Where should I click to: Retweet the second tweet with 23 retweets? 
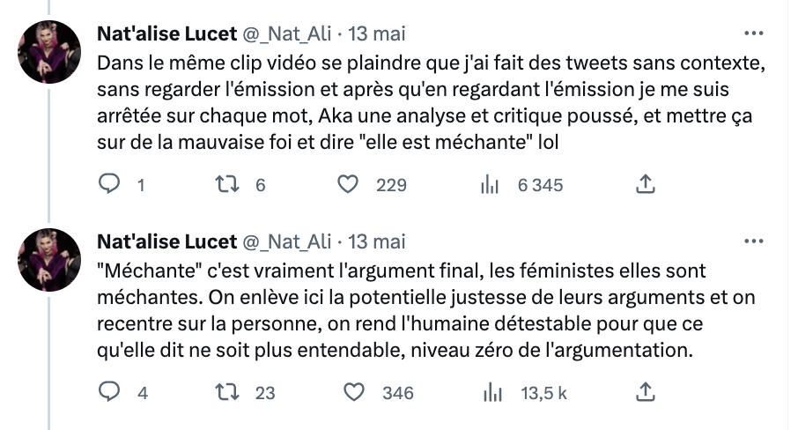(x=226, y=392)
